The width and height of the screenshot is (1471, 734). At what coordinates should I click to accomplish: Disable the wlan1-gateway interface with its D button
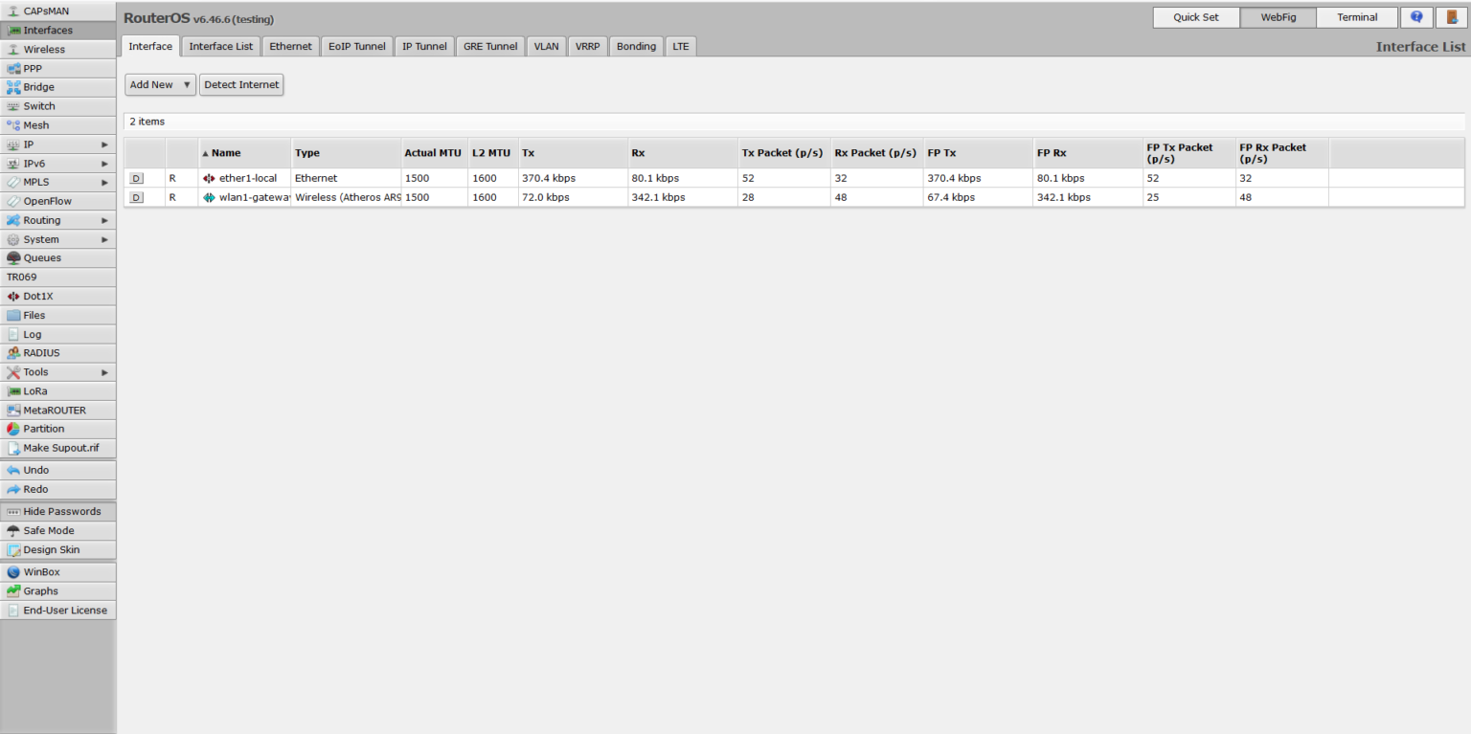point(136,197)
